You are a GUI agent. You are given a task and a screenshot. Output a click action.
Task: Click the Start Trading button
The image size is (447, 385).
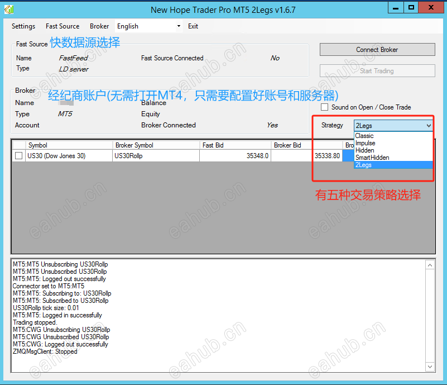pos(377,71)
